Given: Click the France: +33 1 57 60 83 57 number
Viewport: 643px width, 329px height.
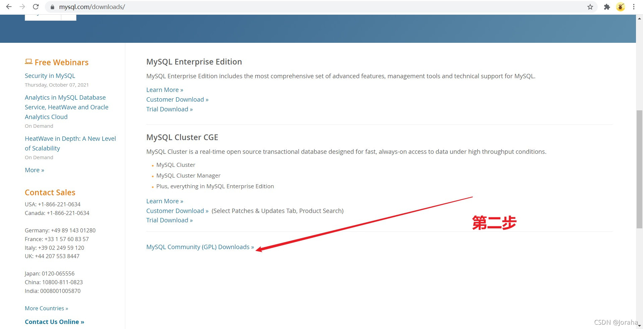Looking at the screenshot, I should click(x=57, y=239).
